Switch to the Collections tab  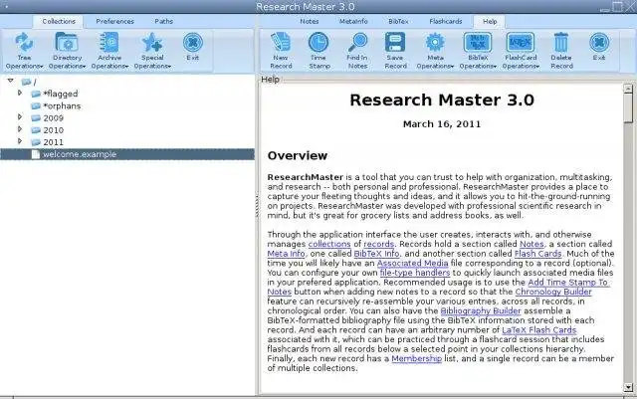(x=59, y=22)
